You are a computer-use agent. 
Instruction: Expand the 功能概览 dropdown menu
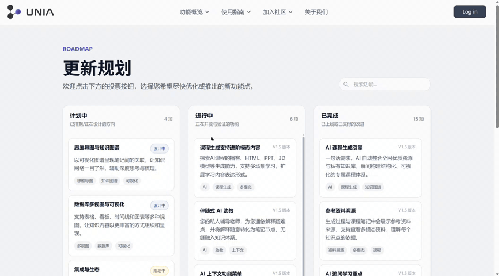[194, 12]
